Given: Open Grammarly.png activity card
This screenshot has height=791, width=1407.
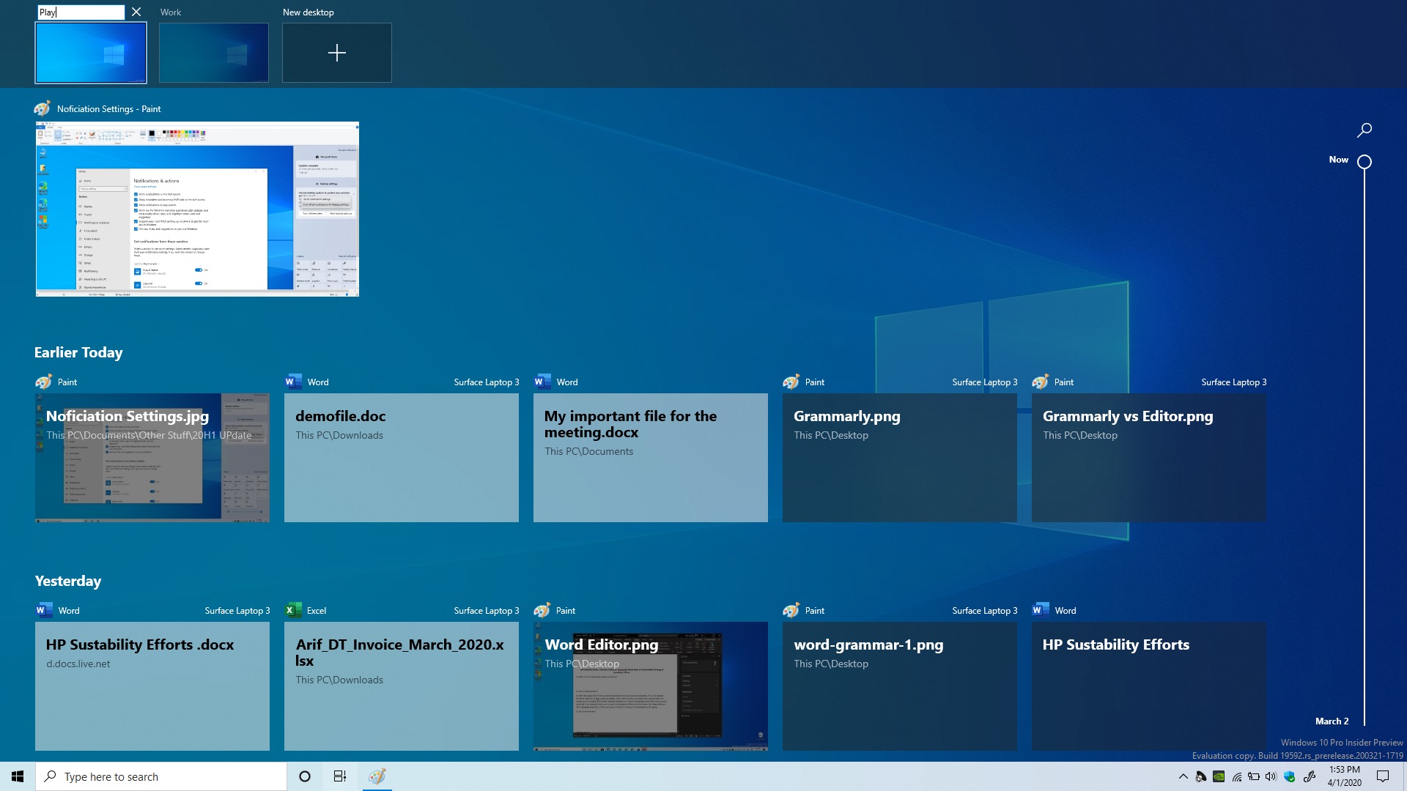Looking at the screenshot, I should (900, 458).
